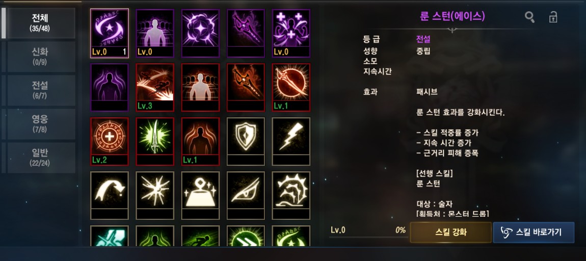Click the Lv.0 0% progress bar
Viewport: 586px width, 261px height.
click(368, 232)
